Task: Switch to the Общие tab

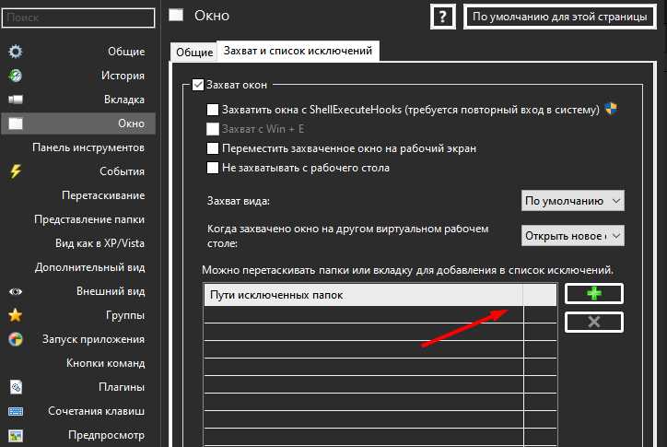Action: coord(193,53)
